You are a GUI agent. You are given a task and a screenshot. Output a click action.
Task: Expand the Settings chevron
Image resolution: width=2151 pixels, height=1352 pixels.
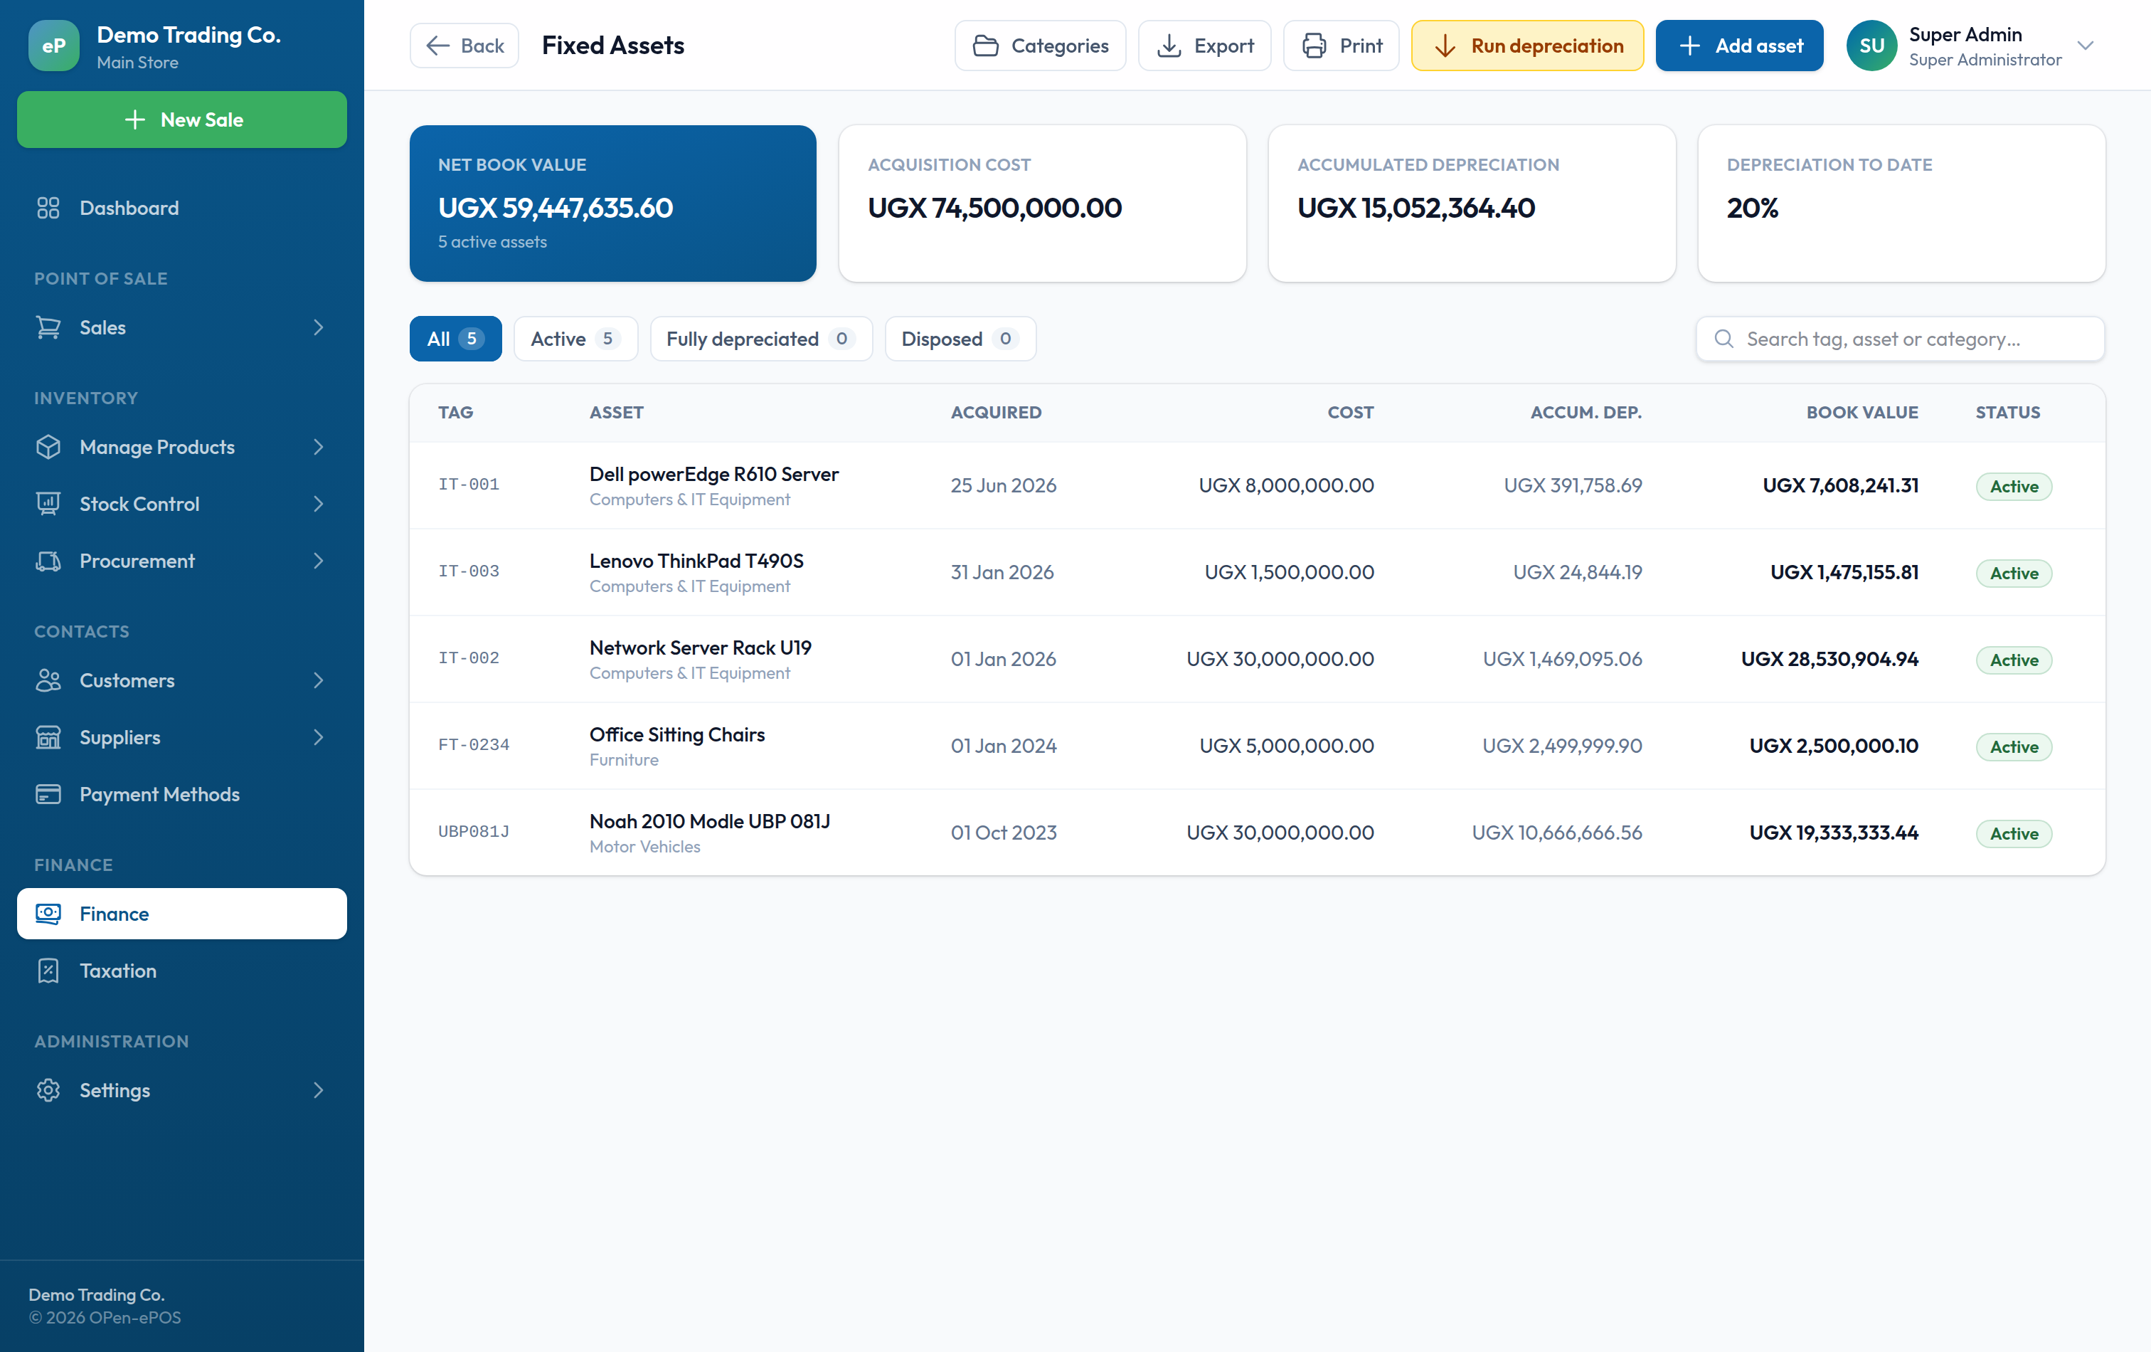pyautogui.click(x=318, y=1090)
